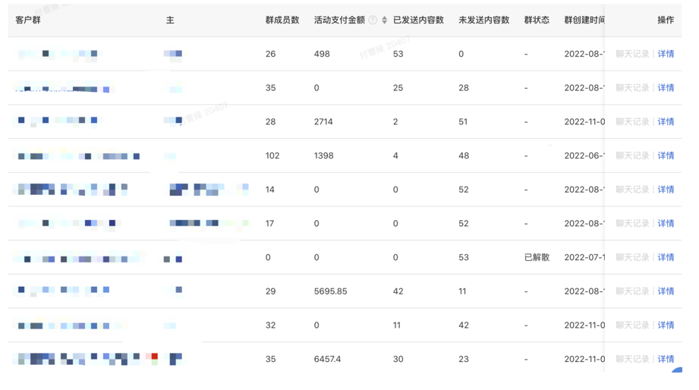Click the 客户群 column header
The width and height of the screenshot is (699, 390).
click(28, 20)
